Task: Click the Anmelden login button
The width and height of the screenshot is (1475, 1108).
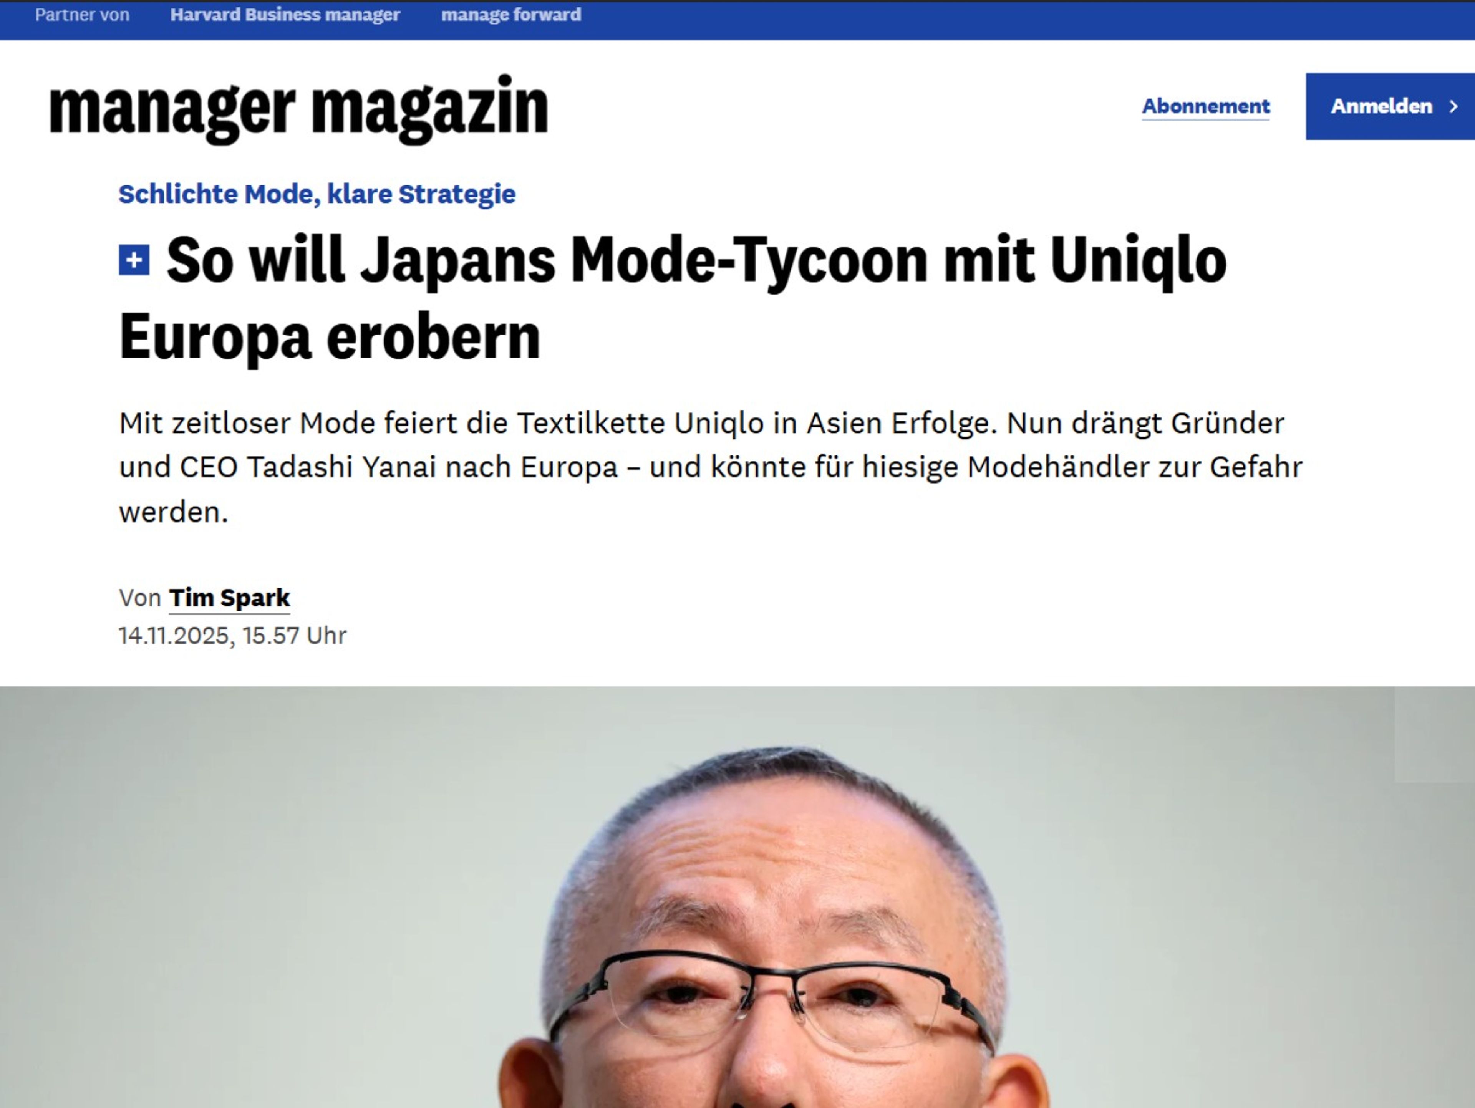Action: pyautogui.click(x=1390, y=107)
